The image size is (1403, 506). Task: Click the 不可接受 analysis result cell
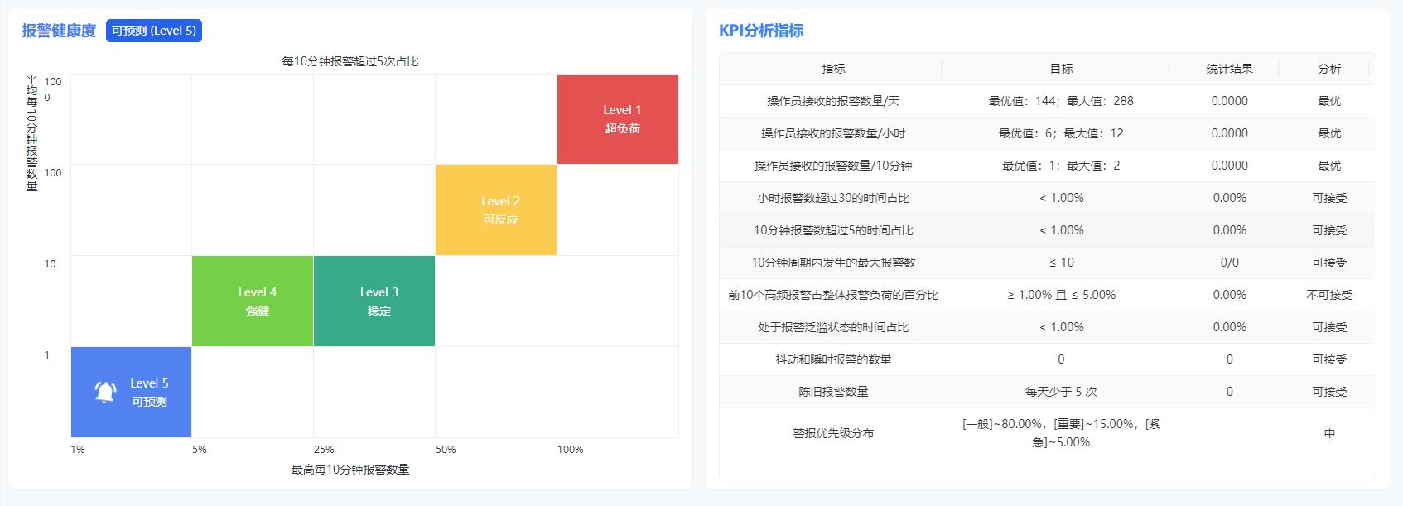pos(1329,295)
